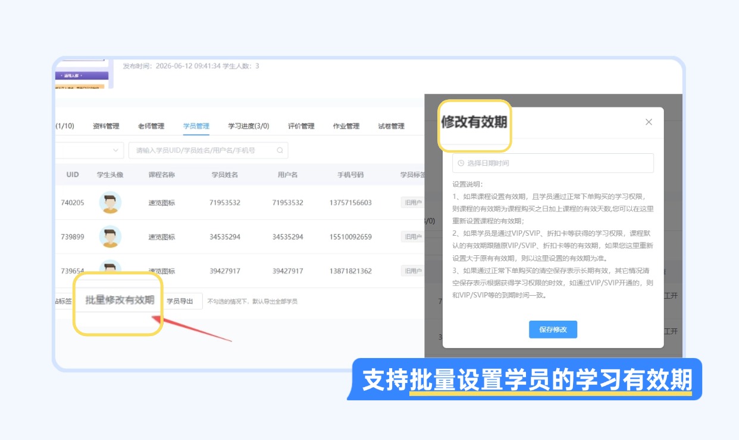
Task: Click 速览图标 course name in row 740205
Action: [162, 202]
